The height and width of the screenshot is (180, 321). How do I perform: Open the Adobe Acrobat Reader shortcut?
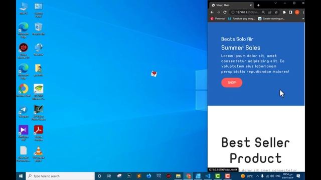coord(39,133)
